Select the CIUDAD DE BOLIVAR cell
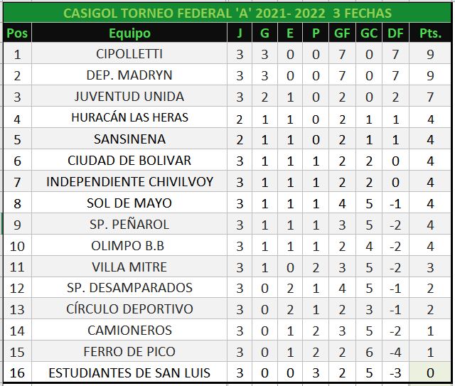Viewport: 455px width, 386px height. click(x=129, y=160)
